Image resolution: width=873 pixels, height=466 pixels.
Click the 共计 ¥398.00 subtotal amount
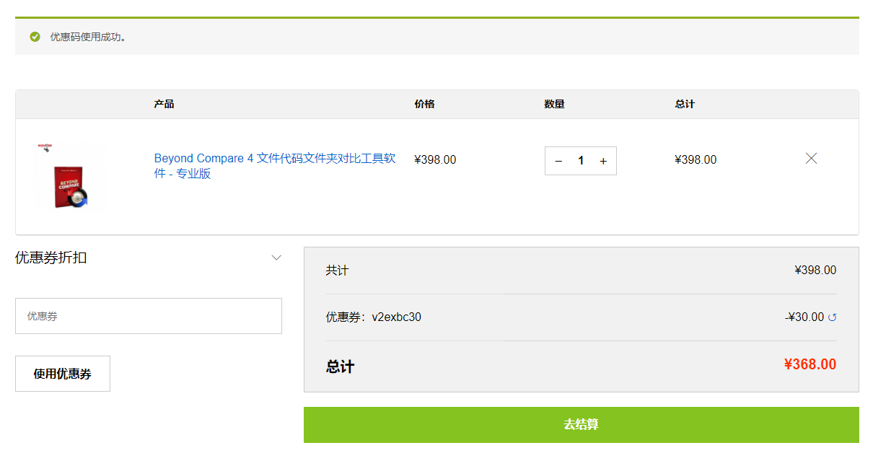tap(815, 271)
